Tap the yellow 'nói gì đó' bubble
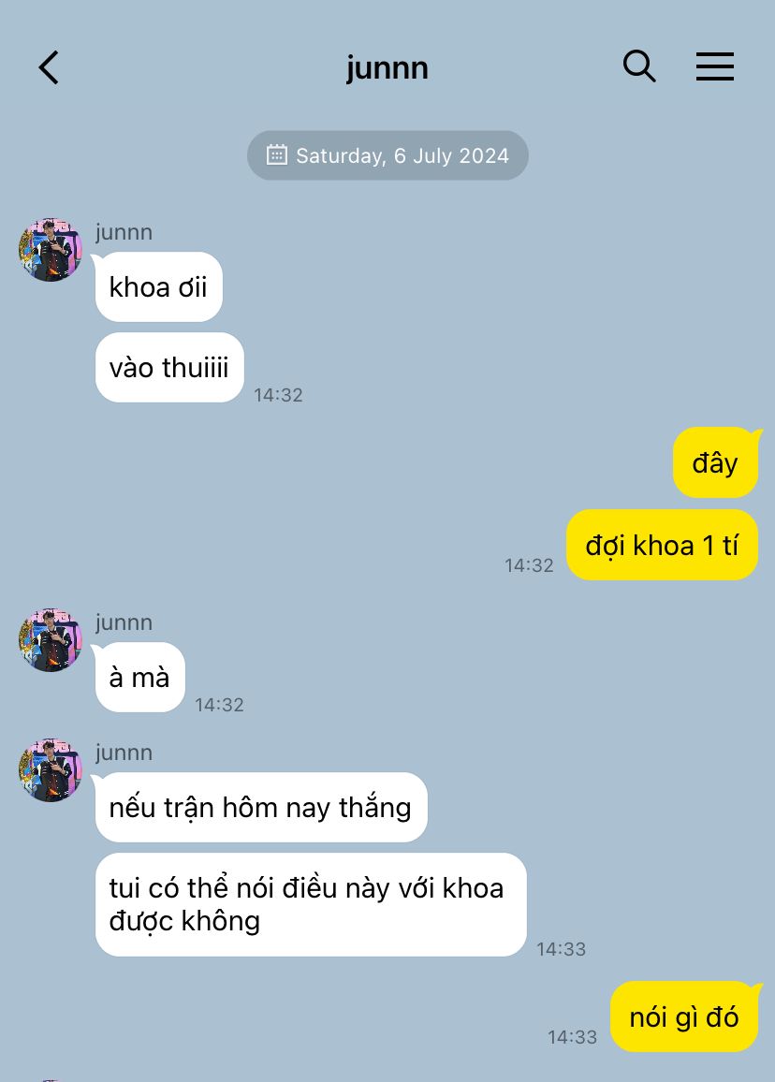Viewport: 775px width, 1082px height. [x=684, y=1017]
